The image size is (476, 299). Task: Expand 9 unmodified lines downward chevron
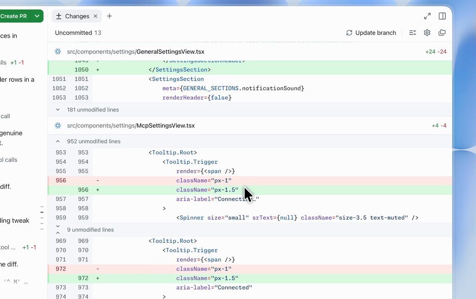tap(58, 226)
